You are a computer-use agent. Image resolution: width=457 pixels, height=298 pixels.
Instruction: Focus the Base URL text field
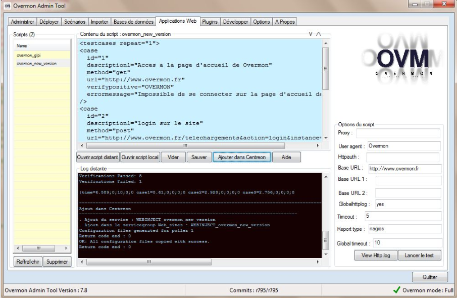coord(403,168)
